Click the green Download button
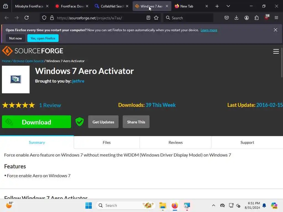The width and height of the screenshot is (283, 212). pyautogui.click(x=36, y=122)
